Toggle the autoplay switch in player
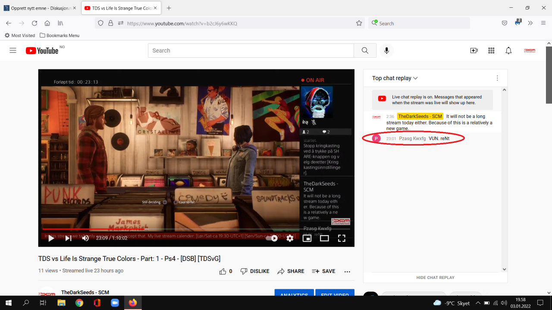 click(x=272, y=238)
